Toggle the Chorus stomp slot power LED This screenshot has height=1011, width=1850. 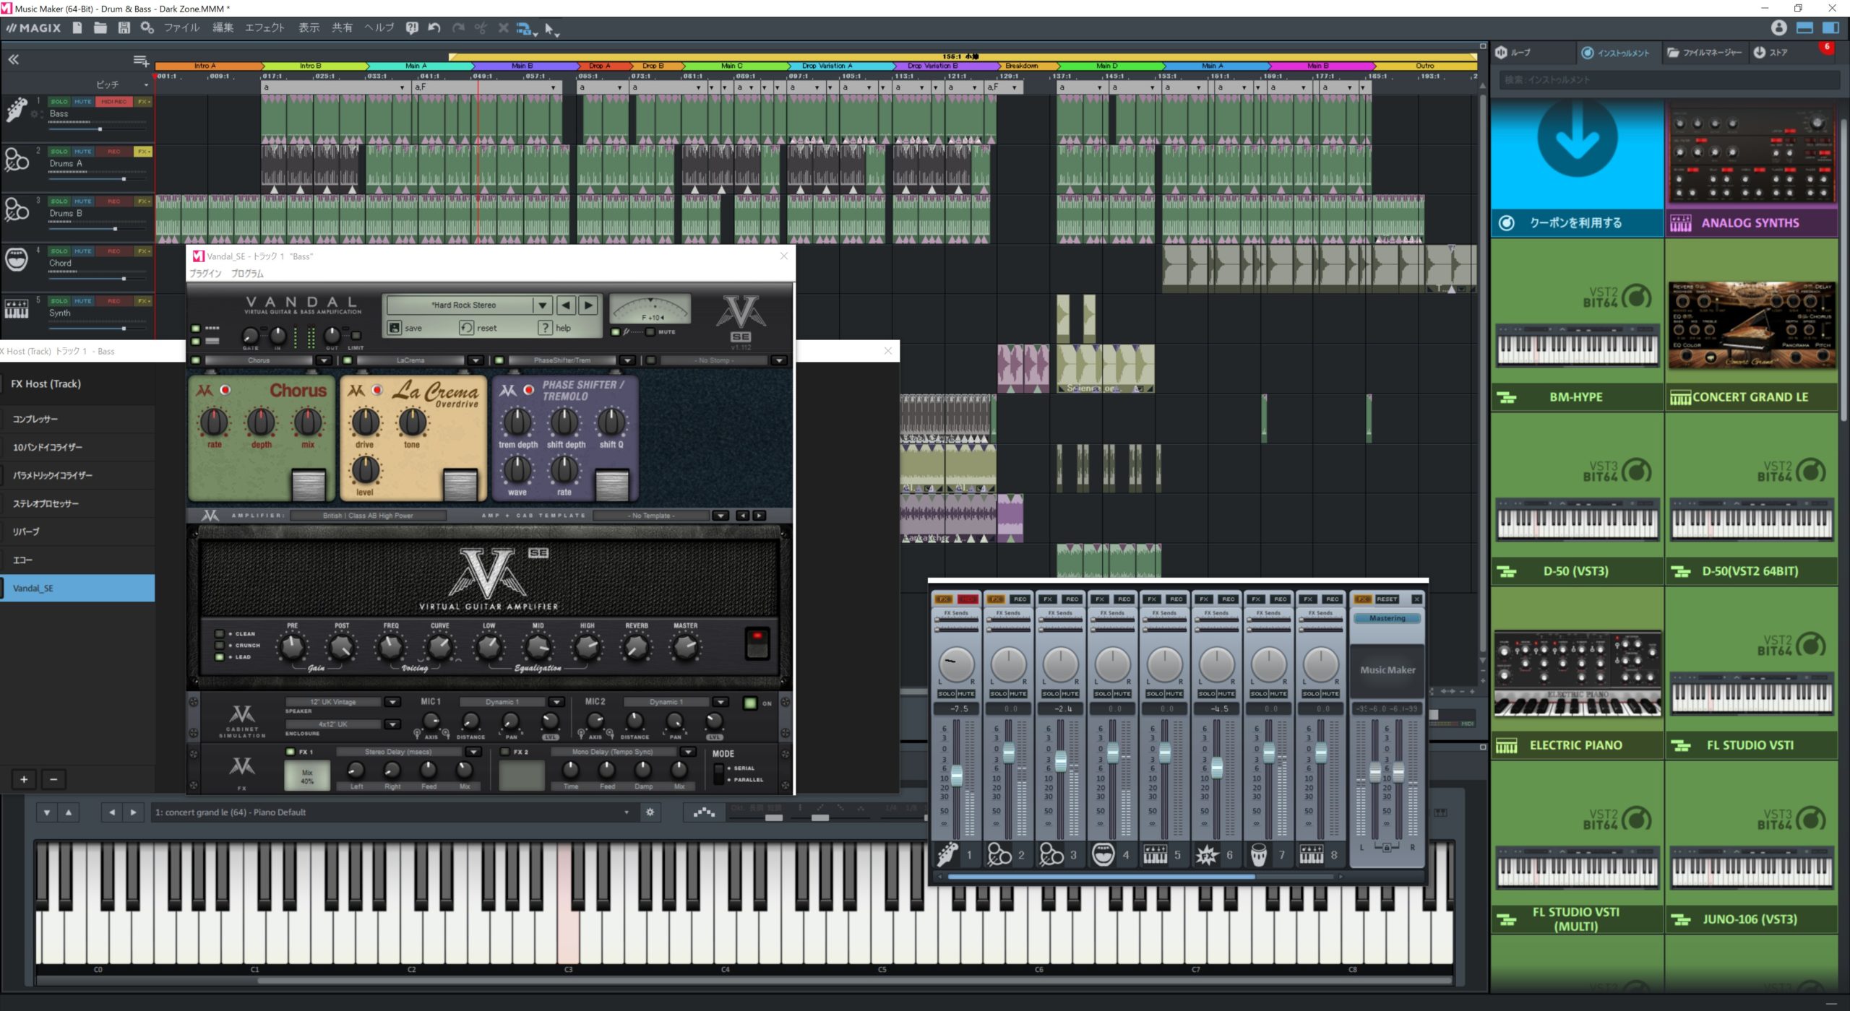(x=196, y=360)
